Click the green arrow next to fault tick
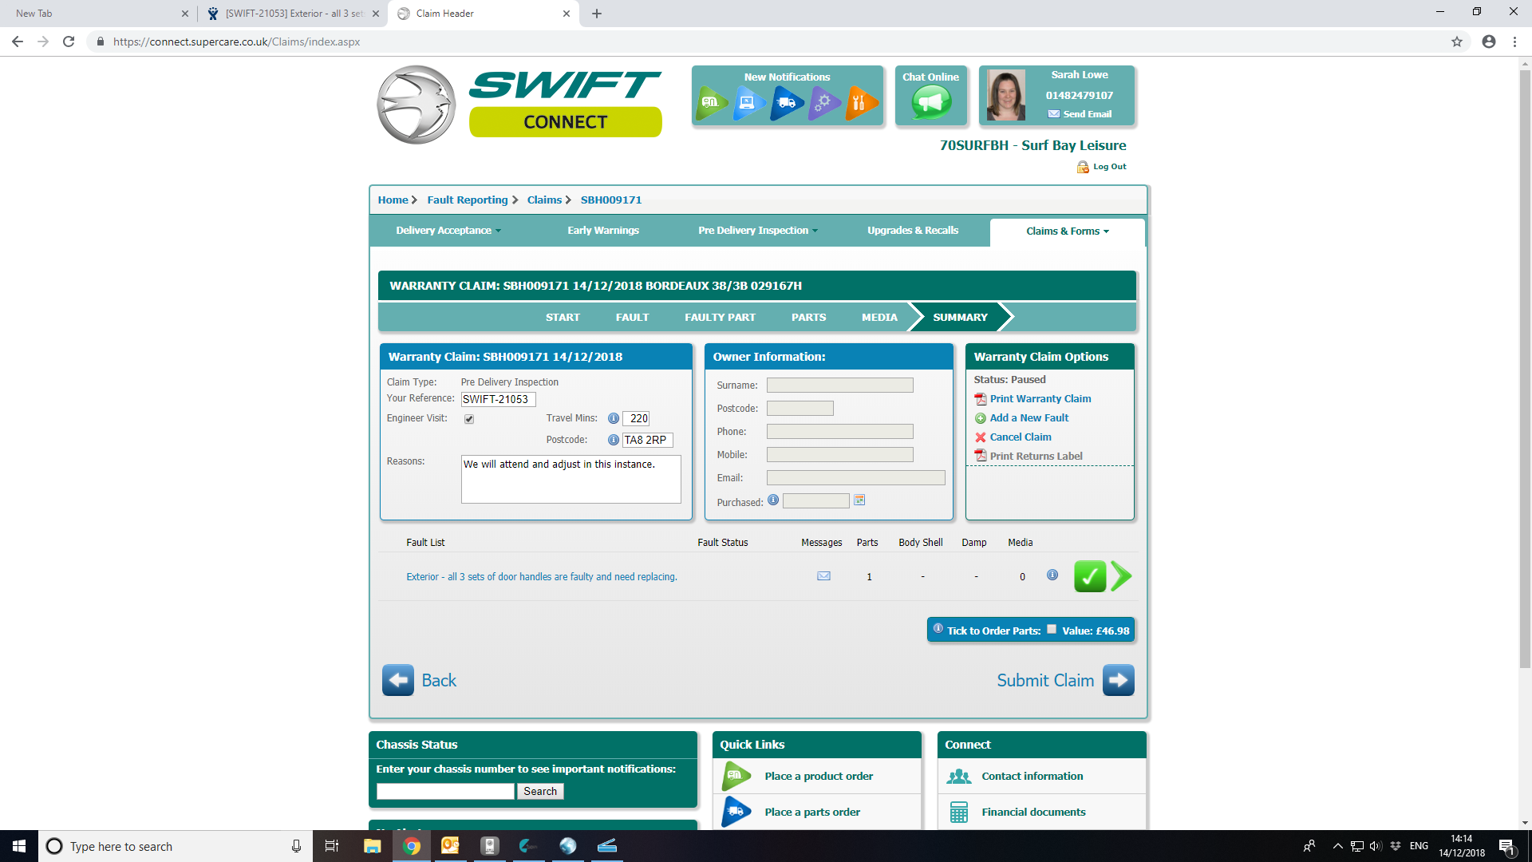The height and width of the screenshot is (862, 1532). (x=1121, y=576)
